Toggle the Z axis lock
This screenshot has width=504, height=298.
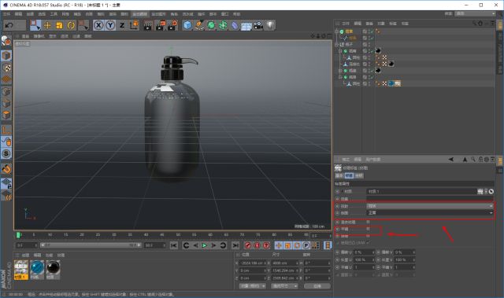point(122,25)
